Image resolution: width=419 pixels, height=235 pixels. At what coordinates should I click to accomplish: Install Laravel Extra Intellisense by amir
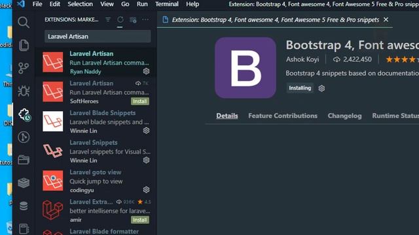point(140,220)
